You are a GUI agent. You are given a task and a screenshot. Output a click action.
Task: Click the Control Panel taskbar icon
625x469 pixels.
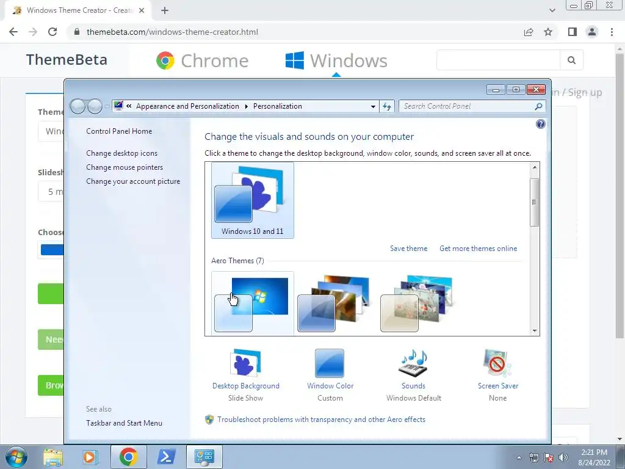tap(204, 457)
